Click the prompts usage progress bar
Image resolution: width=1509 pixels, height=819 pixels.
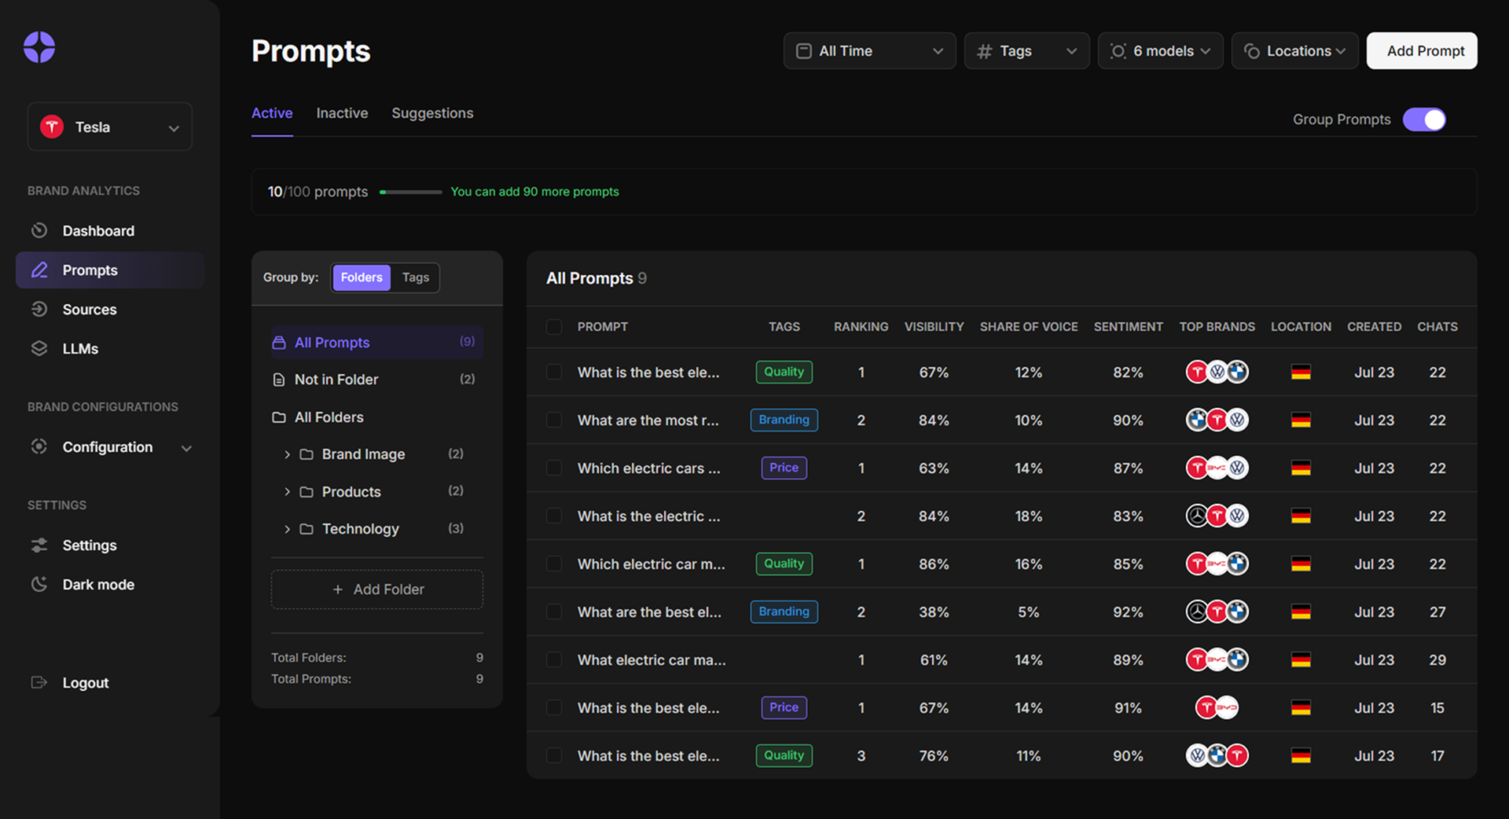[x=410, y=192]
